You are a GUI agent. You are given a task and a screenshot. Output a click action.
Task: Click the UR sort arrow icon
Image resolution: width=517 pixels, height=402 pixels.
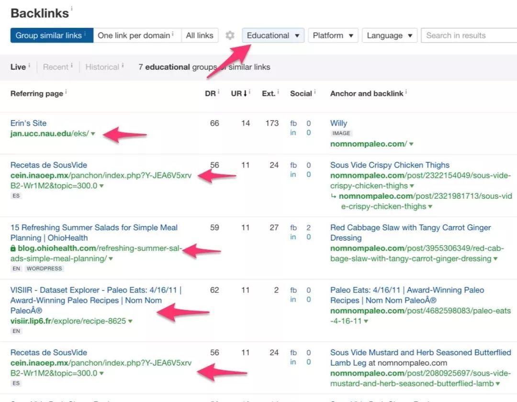click(245, 94)
